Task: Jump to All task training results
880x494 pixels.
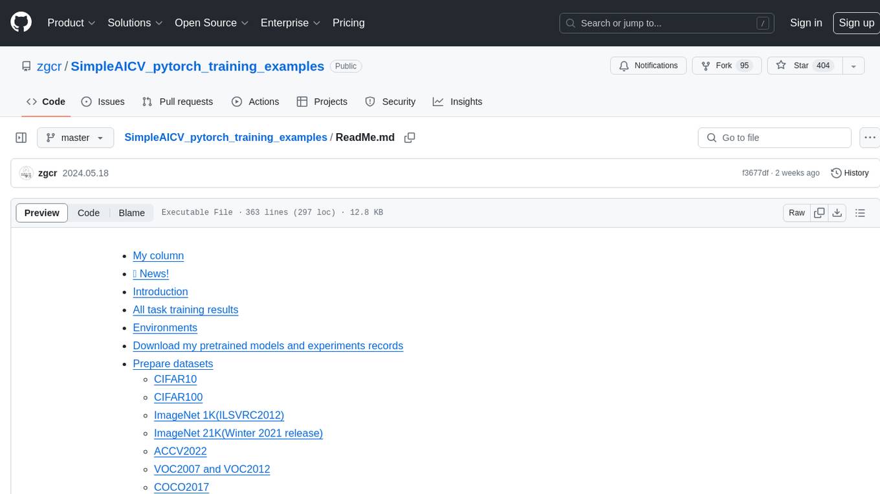Action: click(186, 310)
